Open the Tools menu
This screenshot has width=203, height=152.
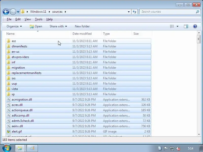pyautogui.click(x=39, y=19)
